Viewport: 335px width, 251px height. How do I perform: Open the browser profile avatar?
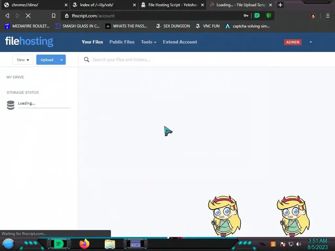[313, 16]
